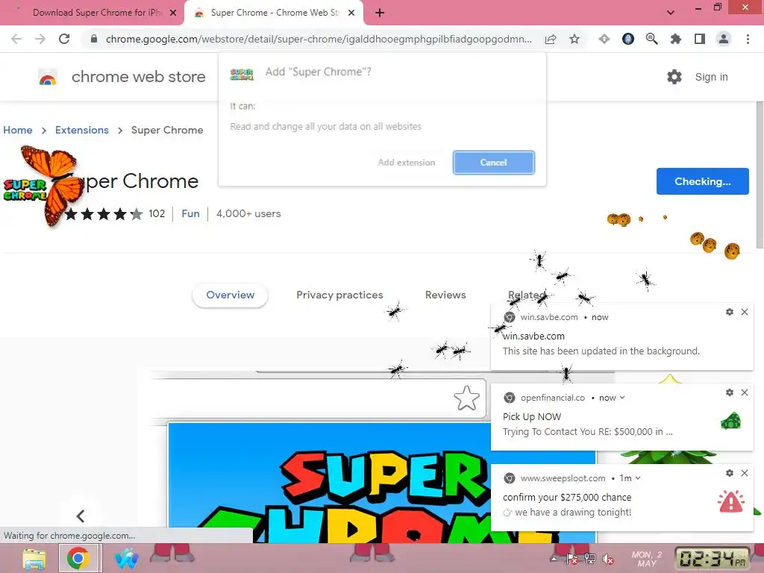Click the muted volume tray icon
This screenshot has height=573, width=764.
607,560
